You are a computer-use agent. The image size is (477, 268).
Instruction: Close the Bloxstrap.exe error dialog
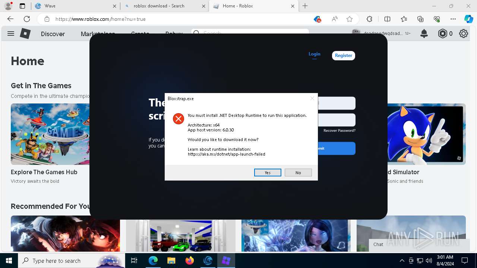[312, 98]
